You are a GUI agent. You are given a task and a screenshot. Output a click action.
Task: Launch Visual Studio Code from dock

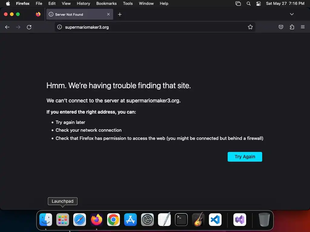coord(215,220)
